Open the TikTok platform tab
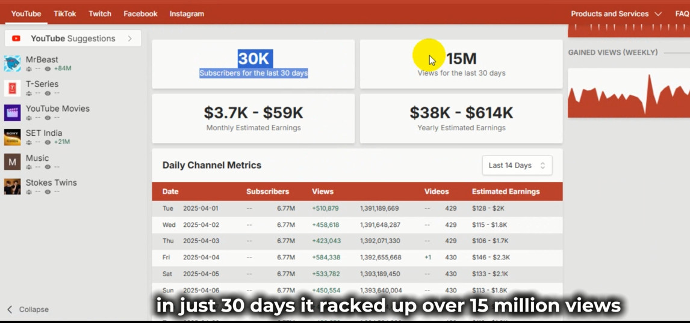This screenshot has width=690, height=323. click(65, 14)
